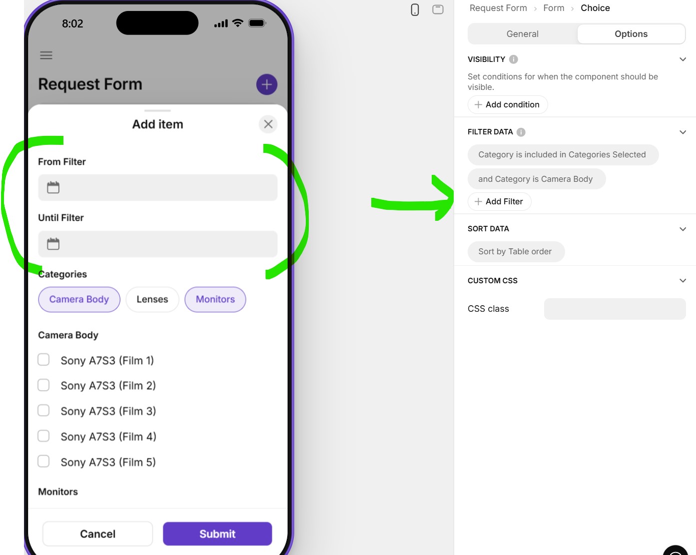The height and width of the screenshot is (555, 696).
Task: Switch to phone device preview icon
Action: click(x=415, y=9)
